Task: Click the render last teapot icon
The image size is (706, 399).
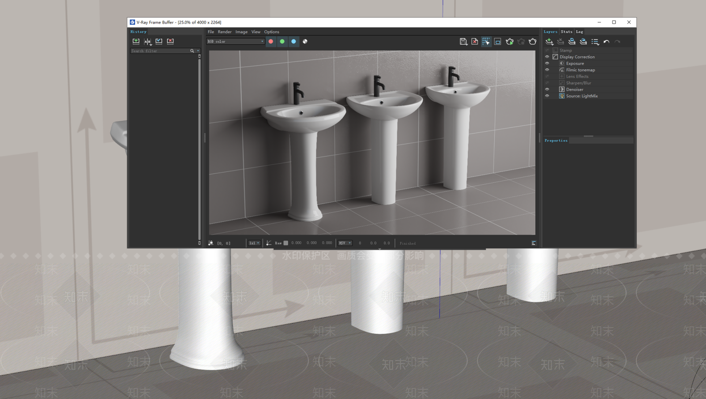Action: [x=533, y=41]
